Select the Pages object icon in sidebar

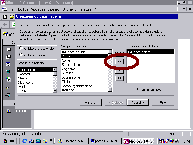(x=8, y=79)
